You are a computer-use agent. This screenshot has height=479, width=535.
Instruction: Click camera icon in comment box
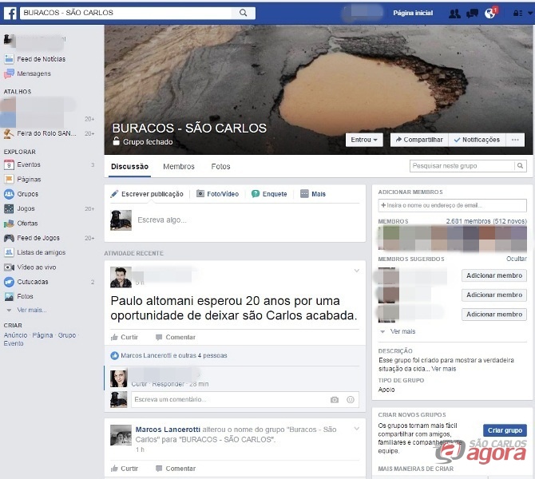335,400
